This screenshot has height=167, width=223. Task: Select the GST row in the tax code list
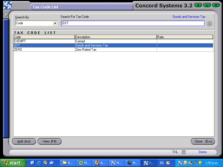42,45
